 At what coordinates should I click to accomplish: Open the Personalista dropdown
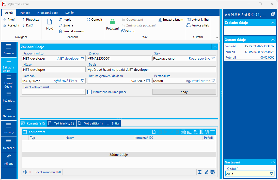[213, 81]
